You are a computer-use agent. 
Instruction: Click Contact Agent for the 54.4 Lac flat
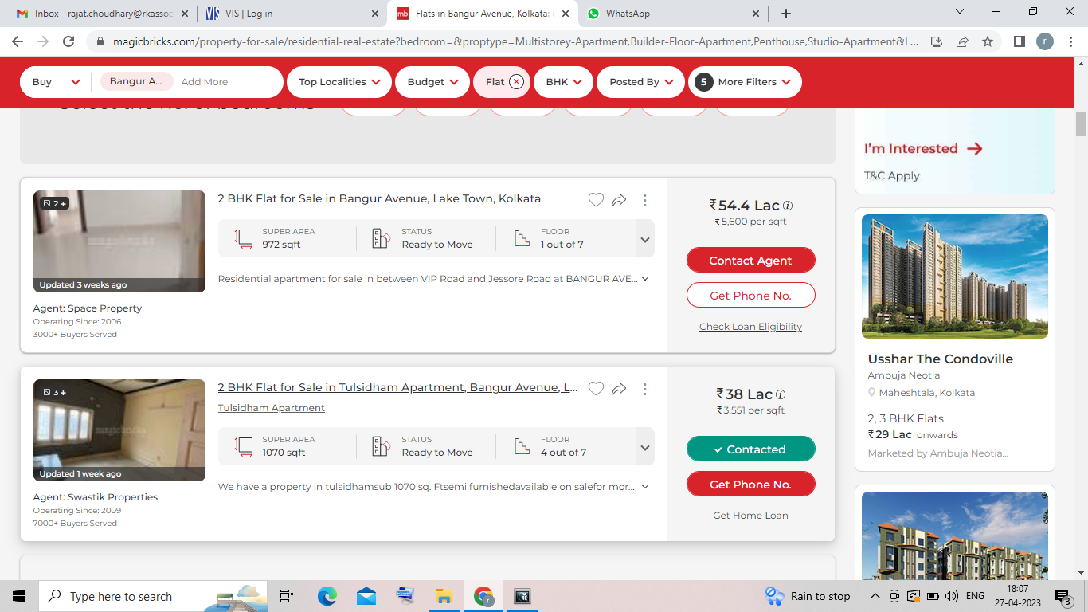[x=750, y=261]
